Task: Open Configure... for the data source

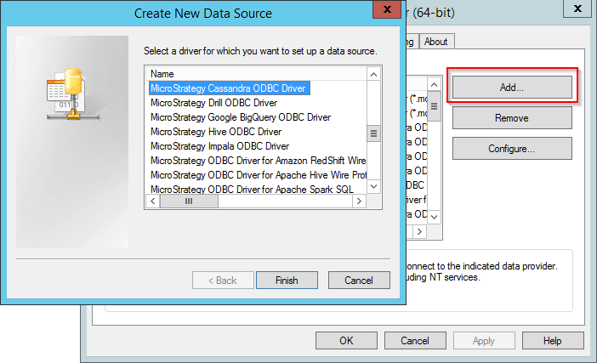Action: point(512,149)
